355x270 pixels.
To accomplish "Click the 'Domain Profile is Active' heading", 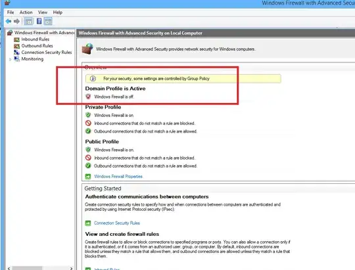I will point(115,89).
